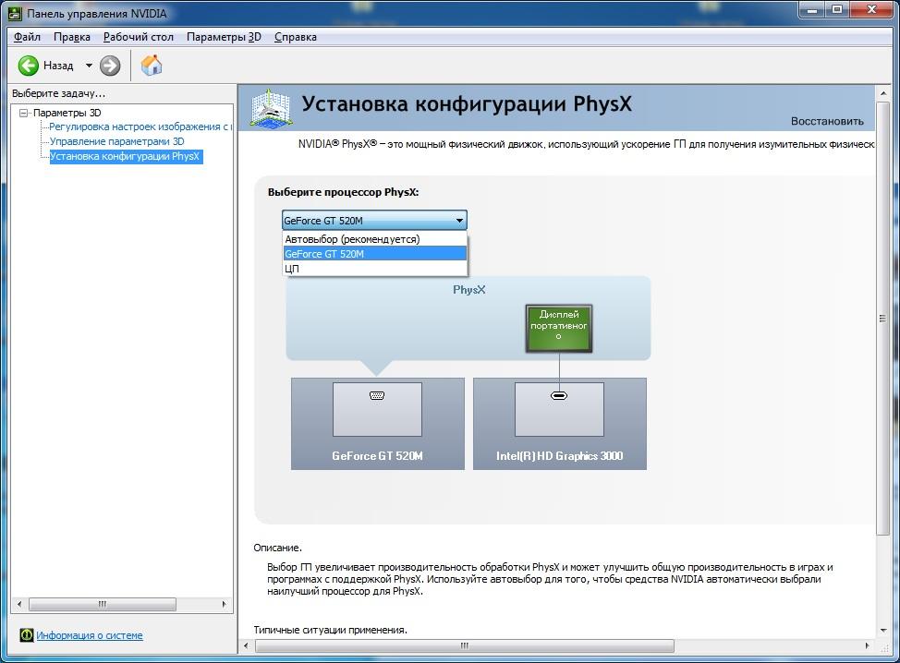
Task: Click the Выберите задачу panel heading
Action: [58, 93]
